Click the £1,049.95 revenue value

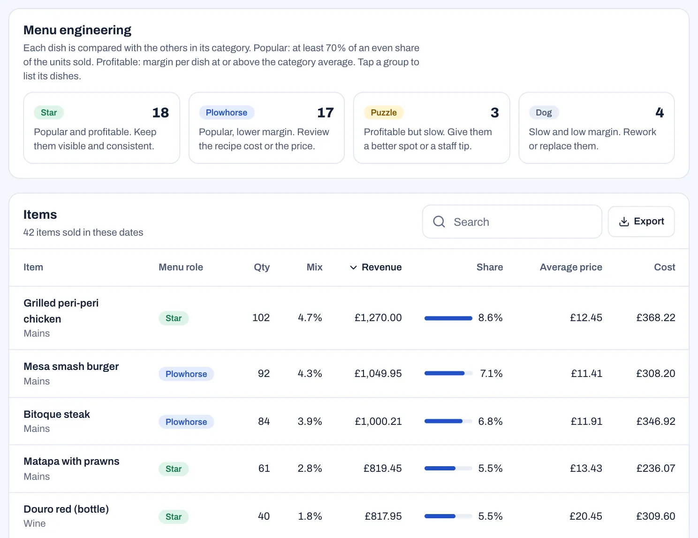(378, 374)
